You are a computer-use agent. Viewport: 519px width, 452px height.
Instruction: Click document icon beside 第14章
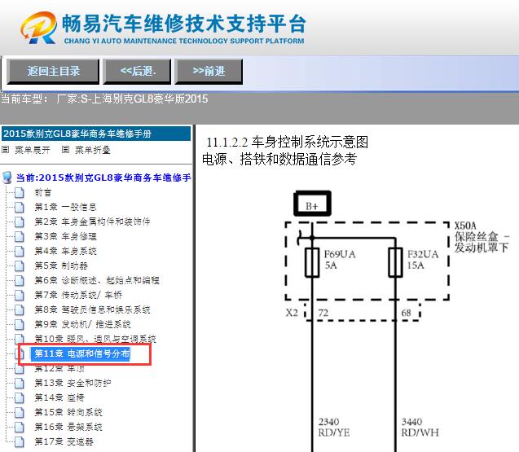coord(20,397)
